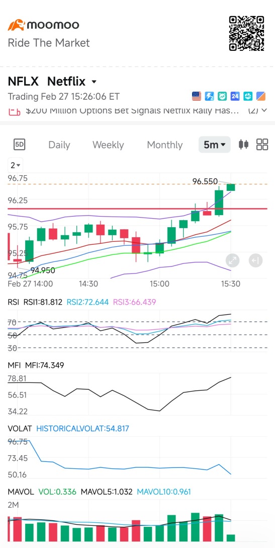Open the 5m interval dropdown
Viewport: 275px width, 548px height.
215,145
